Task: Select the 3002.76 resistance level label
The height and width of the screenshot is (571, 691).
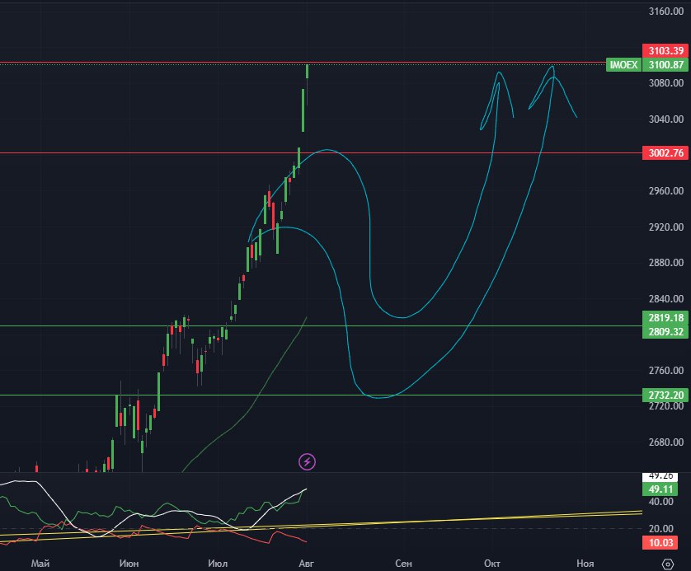Action: tap(665, 153)
